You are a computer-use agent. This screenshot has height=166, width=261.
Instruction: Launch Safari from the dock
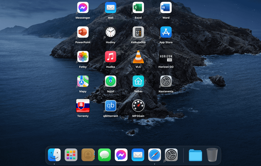tap(155, 155)
